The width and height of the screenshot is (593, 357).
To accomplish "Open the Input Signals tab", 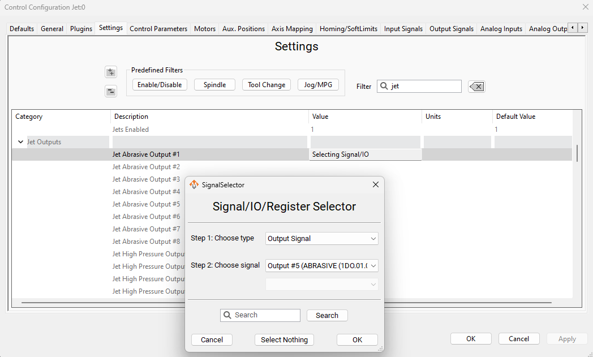I will click(403, 29).
